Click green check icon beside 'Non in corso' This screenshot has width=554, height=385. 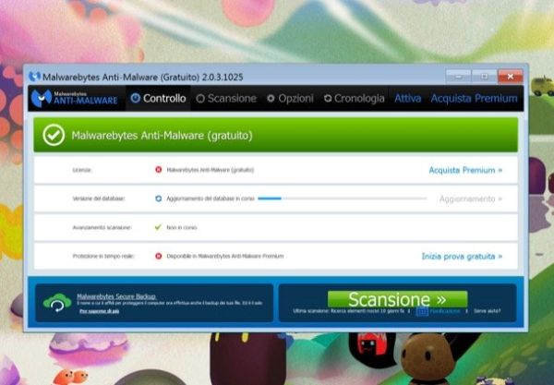(x=158, y=227)
